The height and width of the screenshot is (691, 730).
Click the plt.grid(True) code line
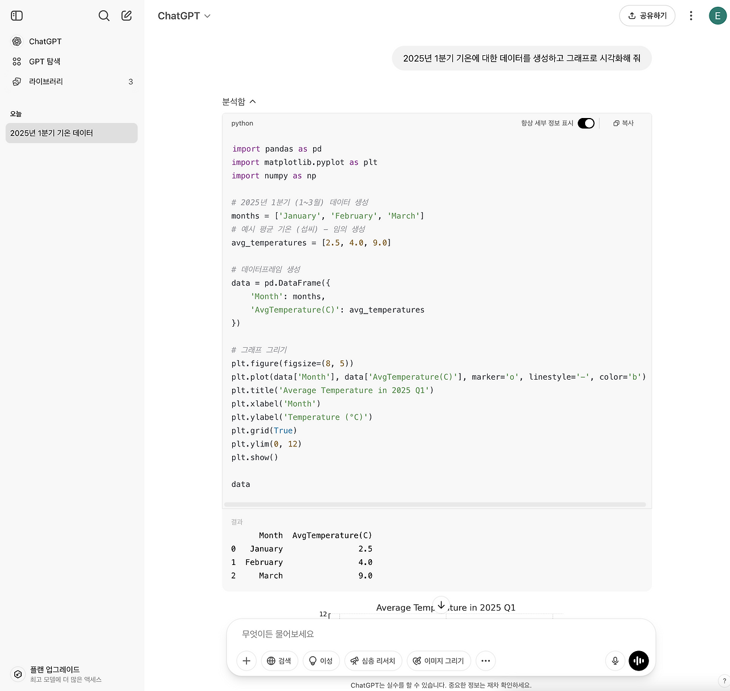pyautogui.click(x=264, y=430)
